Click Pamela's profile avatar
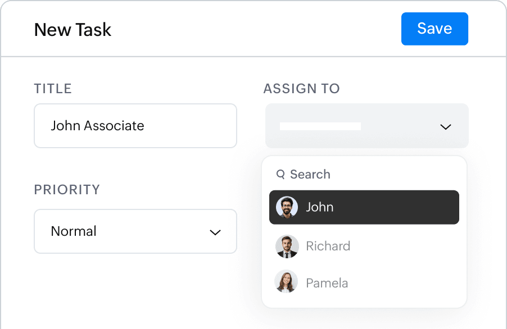 (287, 282)
